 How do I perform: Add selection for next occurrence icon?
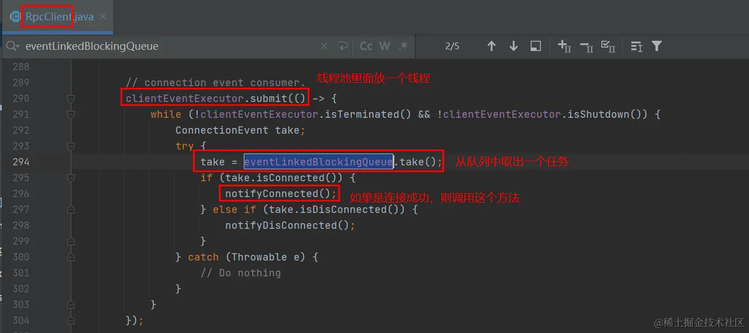pyautogui.click(x=564, y=46)
